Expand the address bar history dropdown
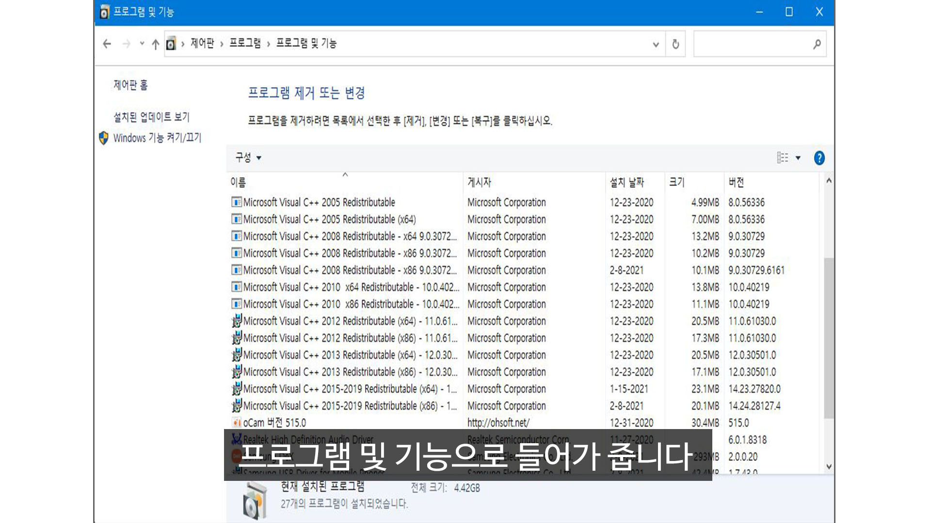 click(656, 45)
